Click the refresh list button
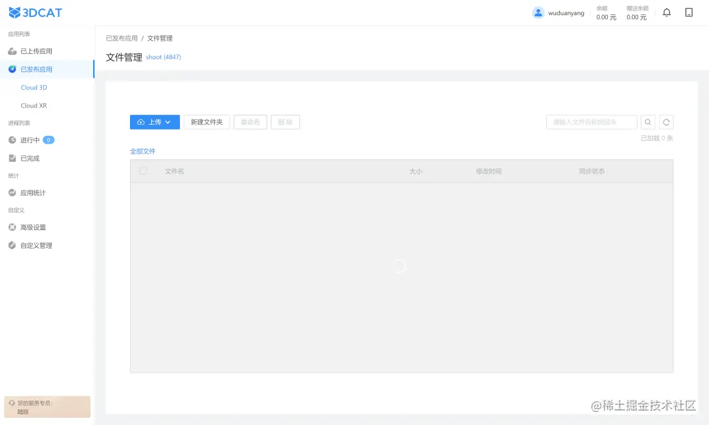This screenshot has height=425, width=709. 666,122
